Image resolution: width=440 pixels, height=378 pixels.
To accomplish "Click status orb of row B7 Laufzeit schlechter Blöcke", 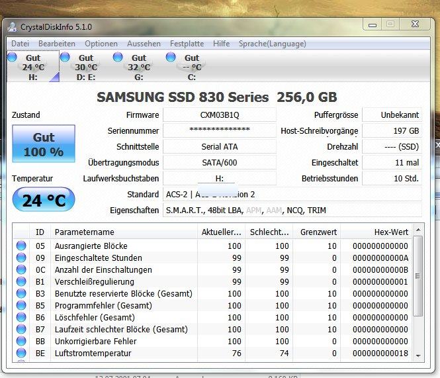I will (21, 329).
